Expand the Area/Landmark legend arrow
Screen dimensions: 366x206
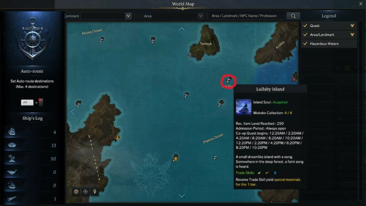point(352,35)
